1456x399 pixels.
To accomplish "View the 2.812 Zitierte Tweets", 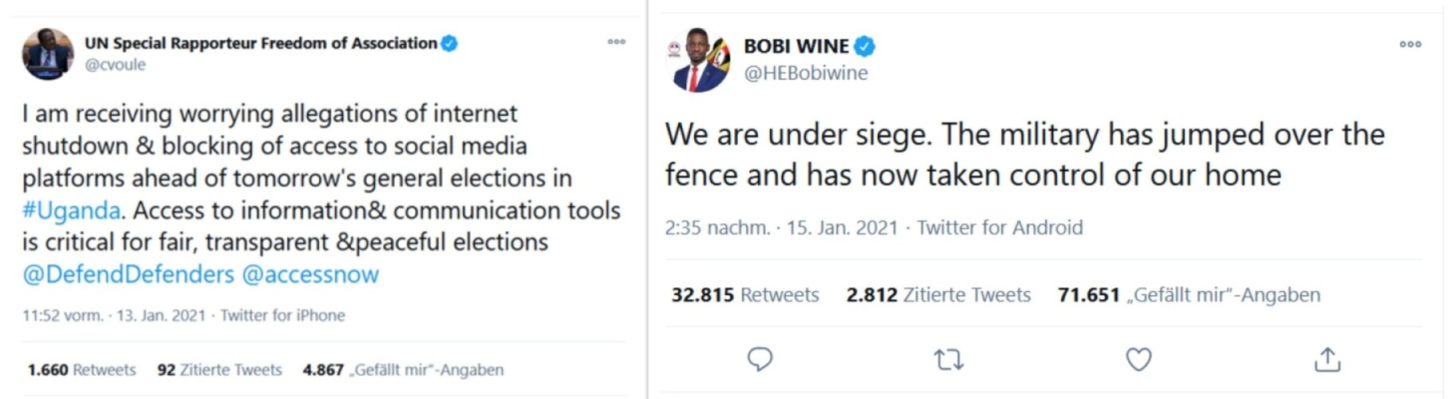I will 937,295.
